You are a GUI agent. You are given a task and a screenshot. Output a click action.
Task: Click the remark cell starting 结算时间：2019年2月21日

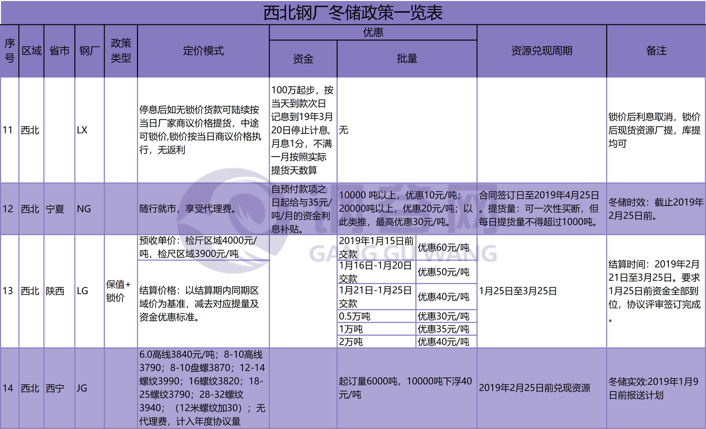click(x=656, y=291)
